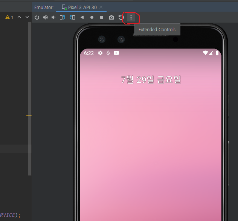Click the emulator Power button

(x=37, y=17)
